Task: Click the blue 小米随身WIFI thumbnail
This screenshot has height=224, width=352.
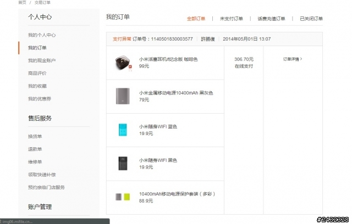Action: tap(123, 130)
